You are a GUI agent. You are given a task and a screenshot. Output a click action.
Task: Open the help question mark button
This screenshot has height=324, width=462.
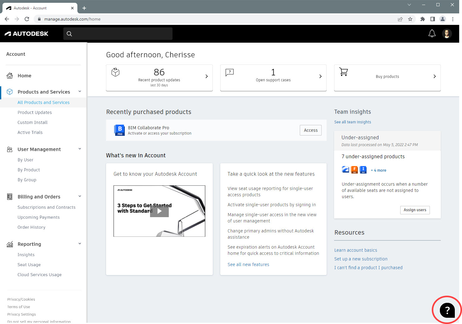click(447, 310)
